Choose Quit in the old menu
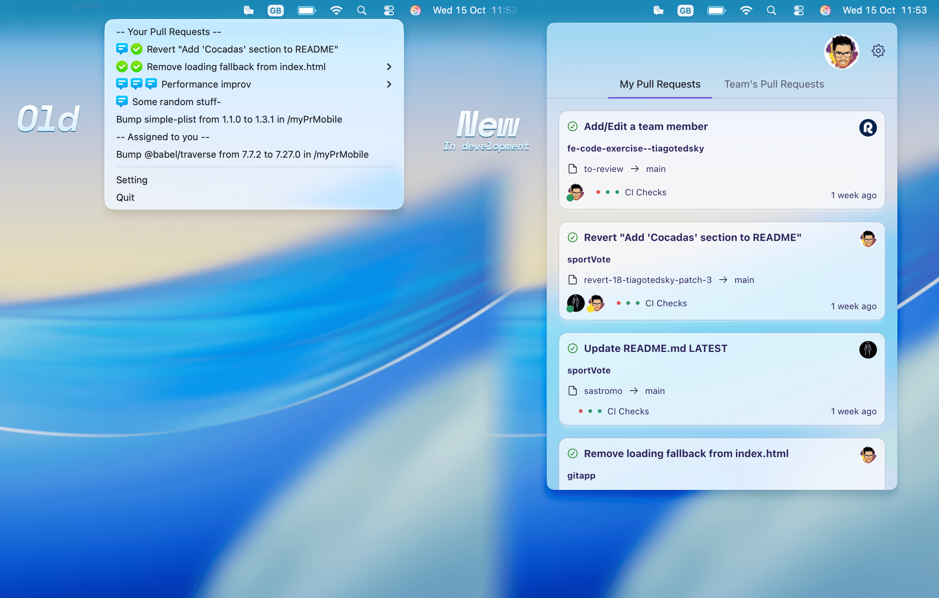 (125, 197)
